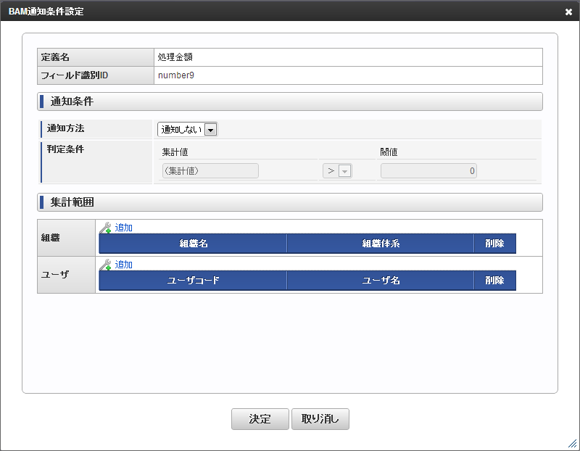The height and width of the screenshot is (451, 580).
Task: Click the wrench add icon in ユーザ row
Action: pos(105,265)
